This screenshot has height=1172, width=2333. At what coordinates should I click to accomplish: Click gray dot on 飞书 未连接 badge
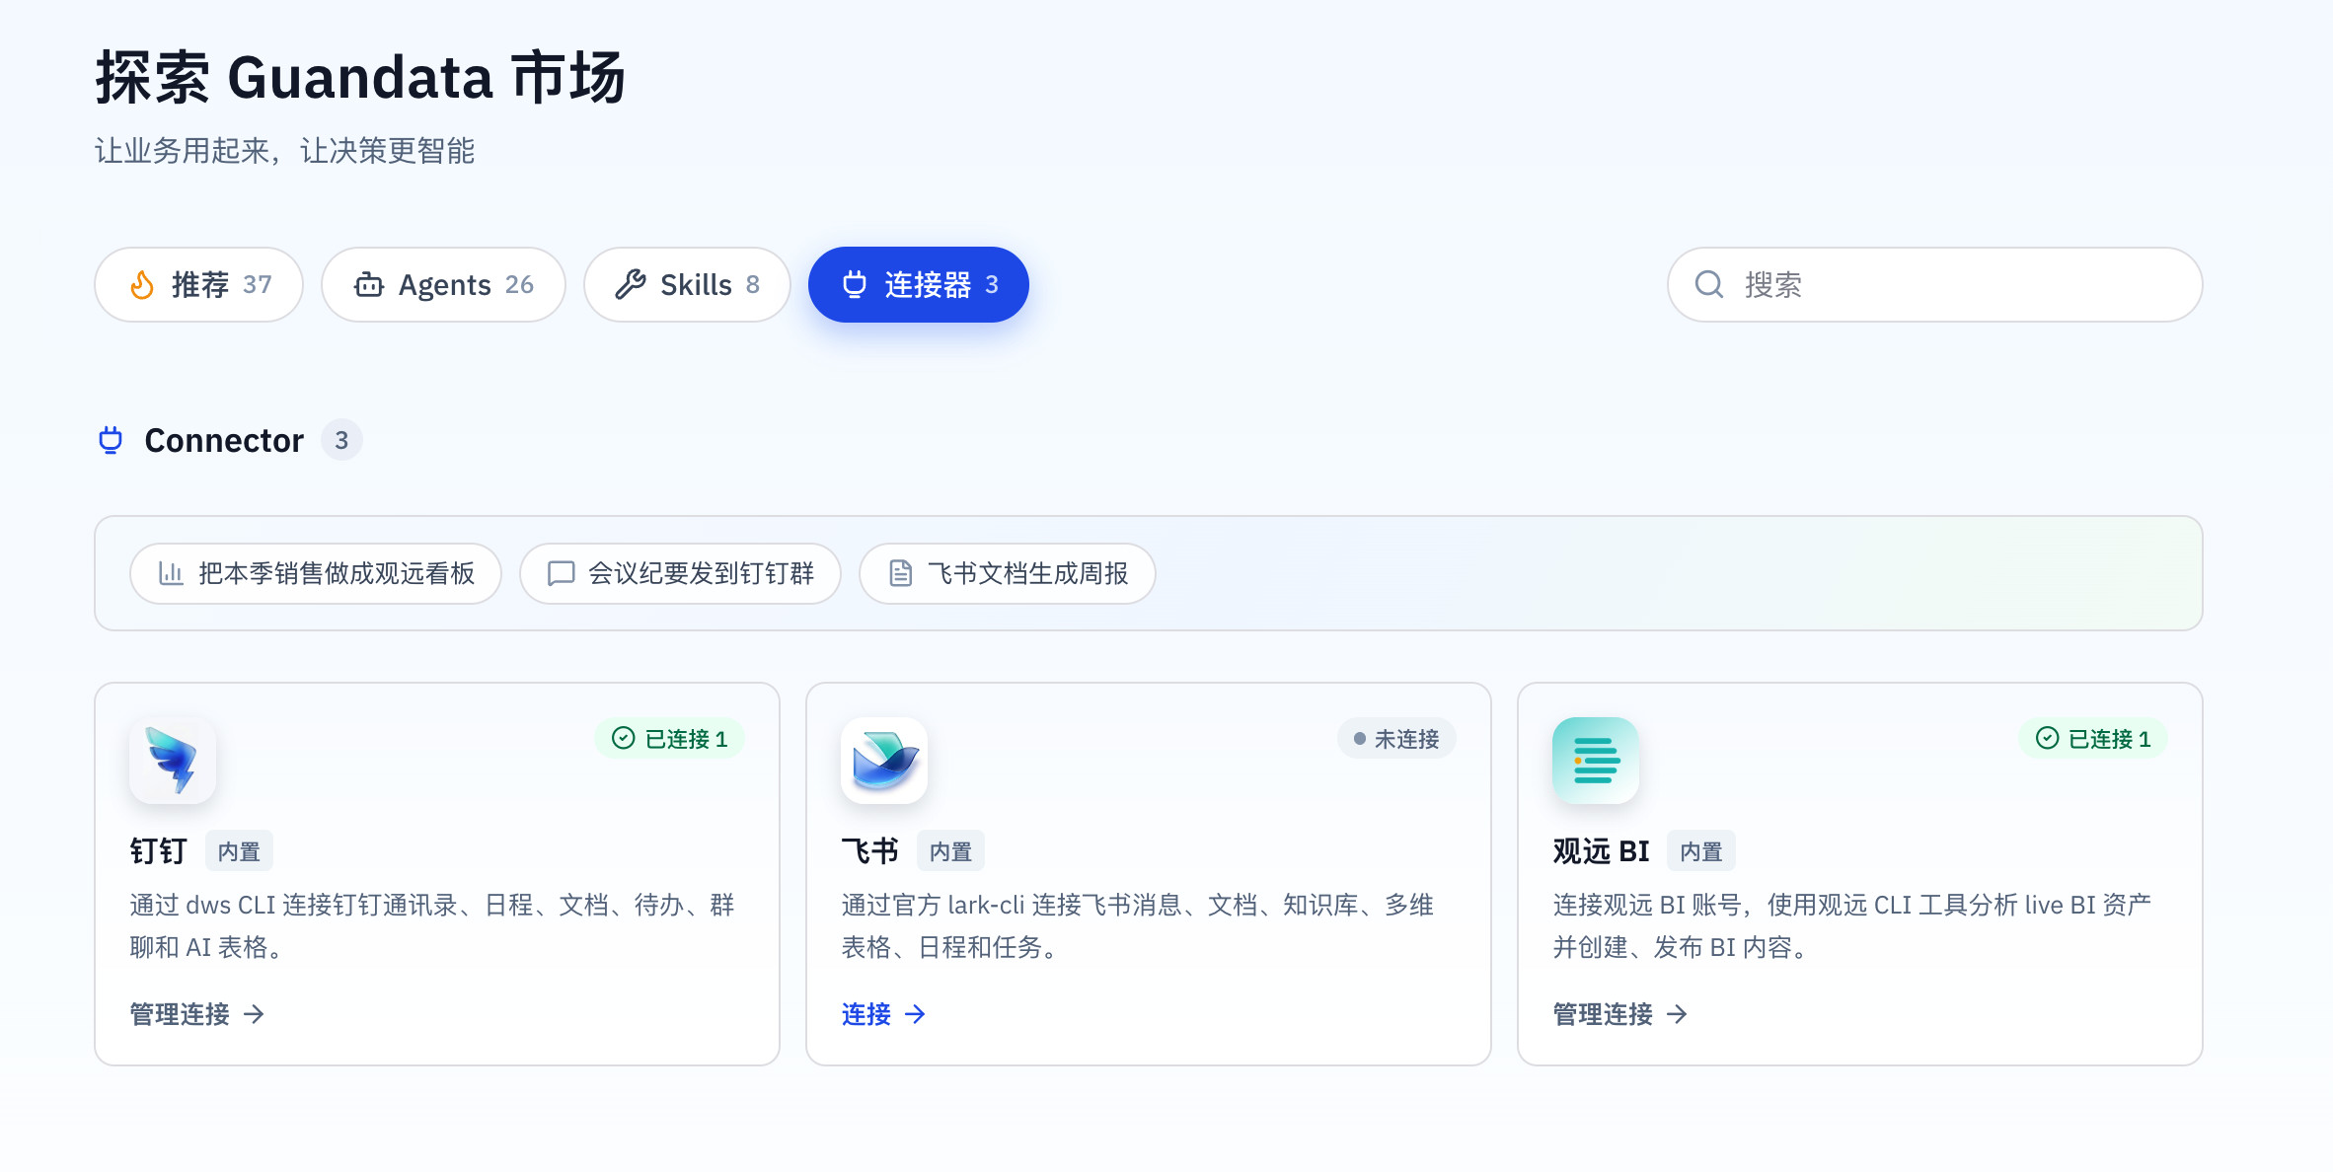coord(1359,738)
